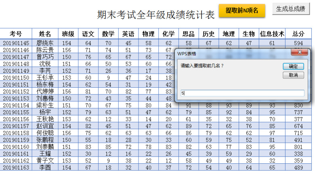Image resolution: width=315 pixels, height=175 pixels.
Task: Select the name cell 王钐承
Action: (45, 78)
